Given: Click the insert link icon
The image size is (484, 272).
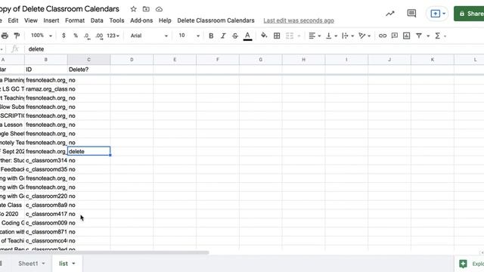Looking at the screenshot, I should [x=383, y=36].
